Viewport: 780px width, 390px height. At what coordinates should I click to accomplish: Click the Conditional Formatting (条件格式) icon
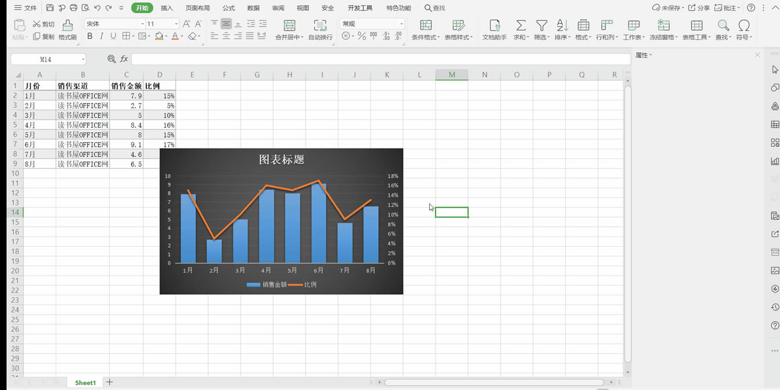(426, 26)
